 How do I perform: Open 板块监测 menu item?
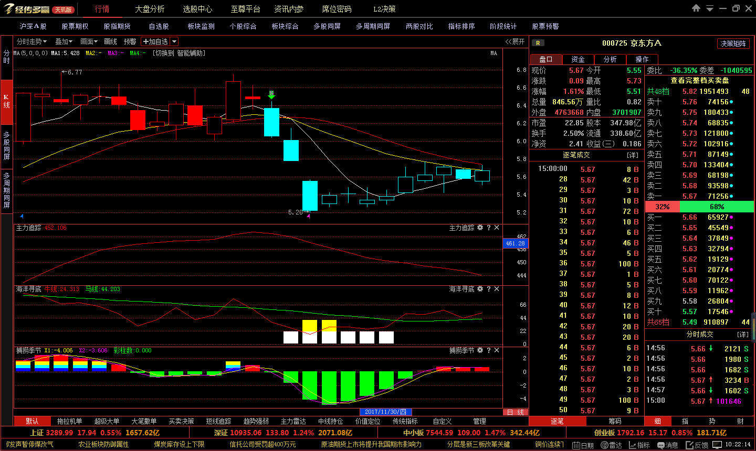coord(201,26)
